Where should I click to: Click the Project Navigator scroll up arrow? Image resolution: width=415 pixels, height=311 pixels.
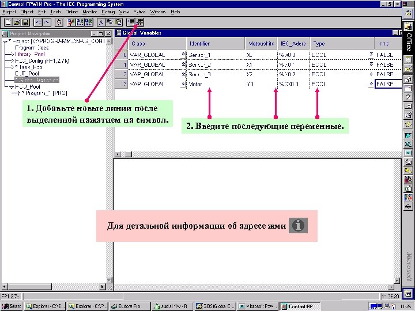(x=109, y=41)
